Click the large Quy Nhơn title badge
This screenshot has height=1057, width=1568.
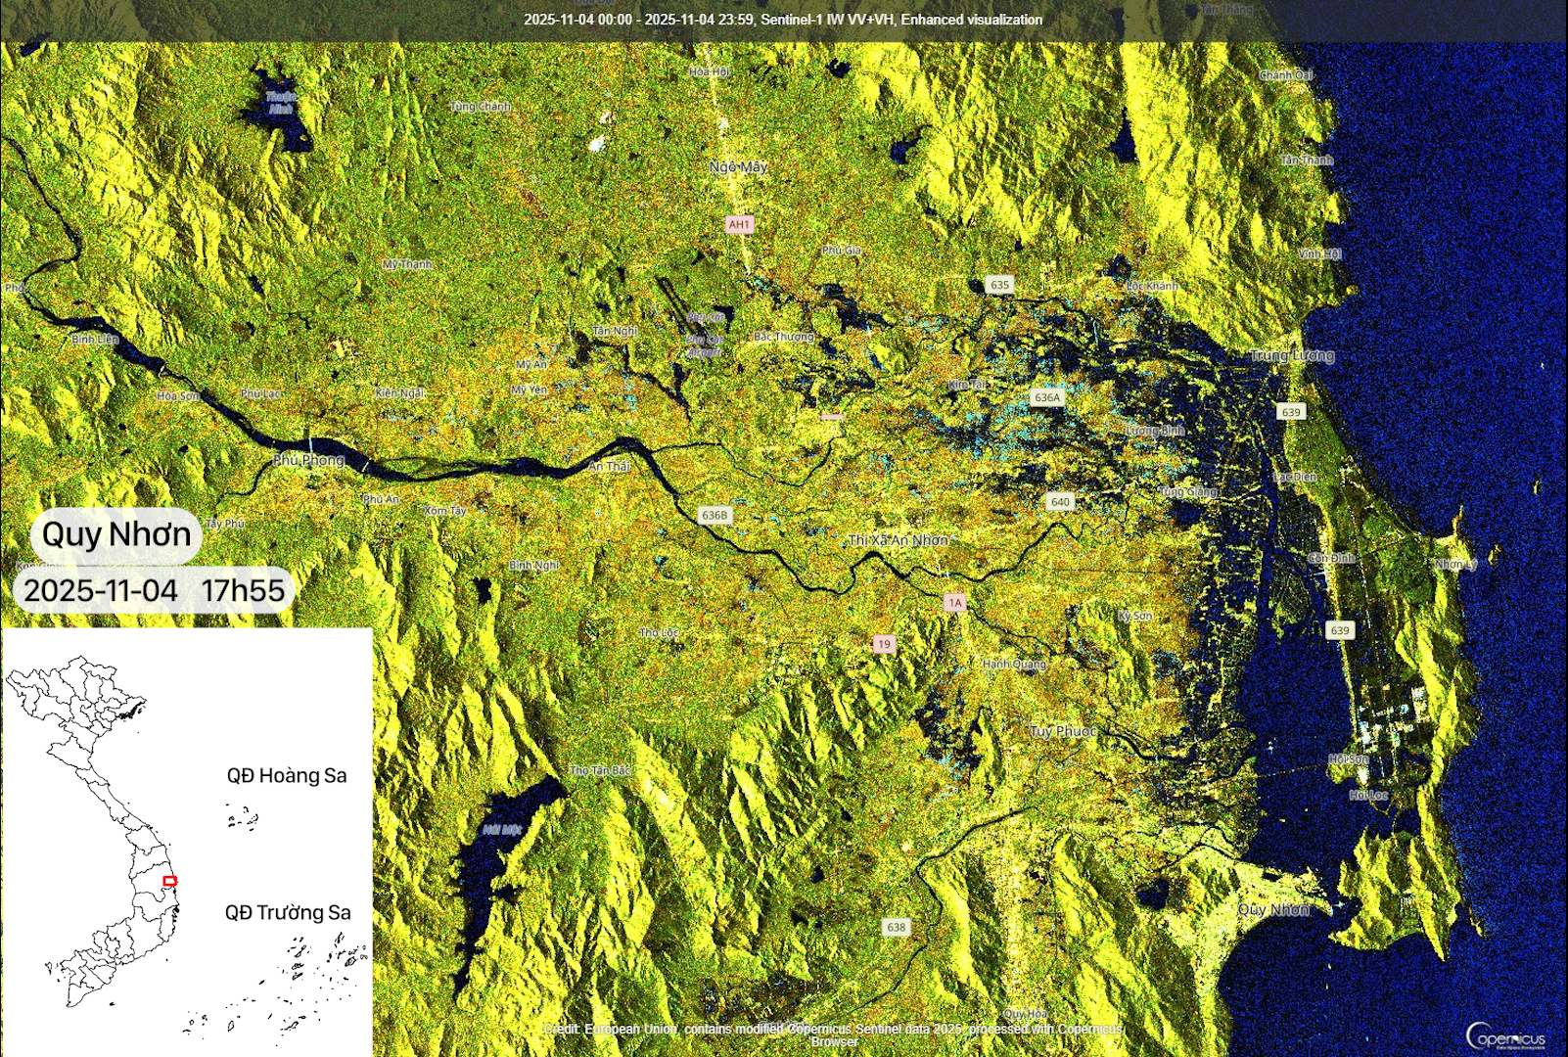tap(116, 534)
